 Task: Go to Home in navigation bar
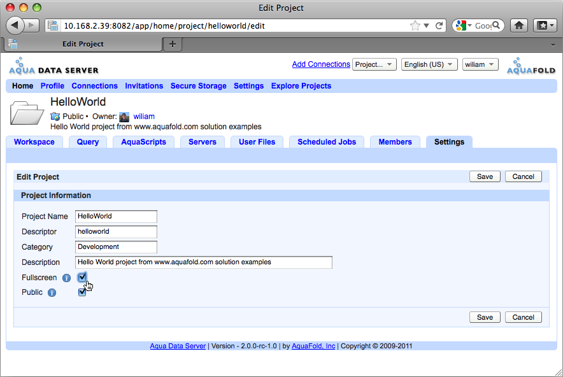point(23,86)
